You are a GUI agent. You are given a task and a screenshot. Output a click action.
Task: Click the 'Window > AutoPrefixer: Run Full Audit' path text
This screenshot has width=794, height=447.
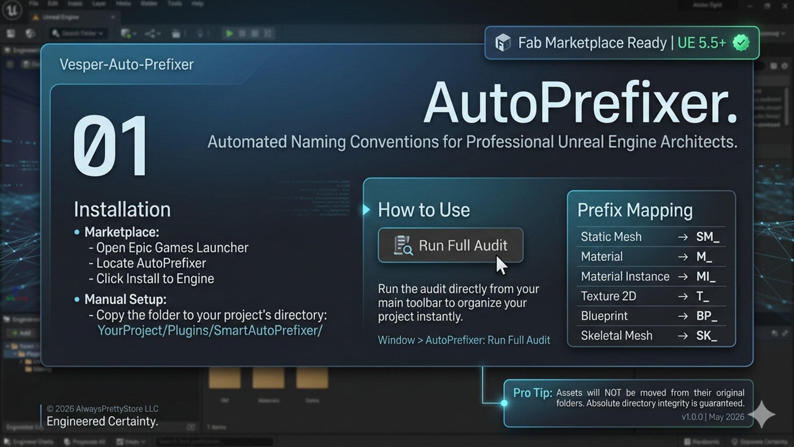click(464, 340)
